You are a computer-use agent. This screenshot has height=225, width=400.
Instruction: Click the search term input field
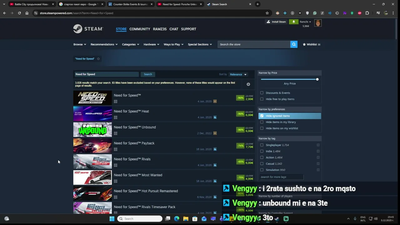point(107,74)
